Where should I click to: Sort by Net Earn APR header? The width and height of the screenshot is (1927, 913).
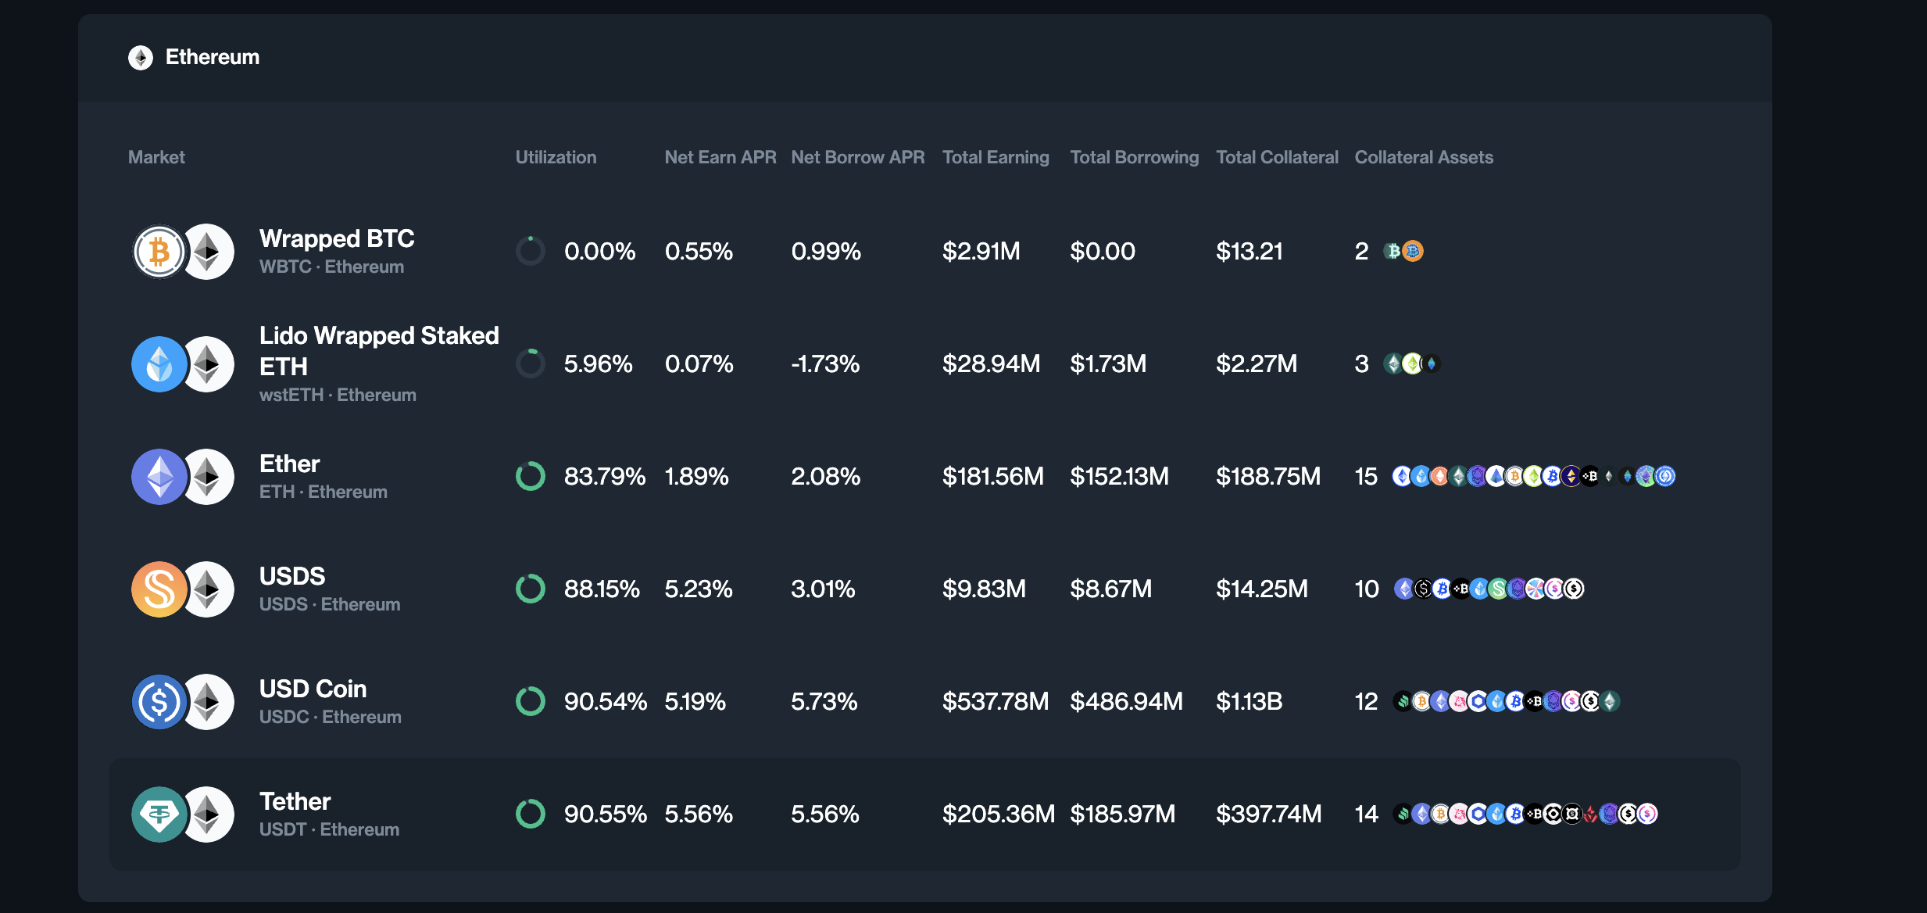[720, 157]
